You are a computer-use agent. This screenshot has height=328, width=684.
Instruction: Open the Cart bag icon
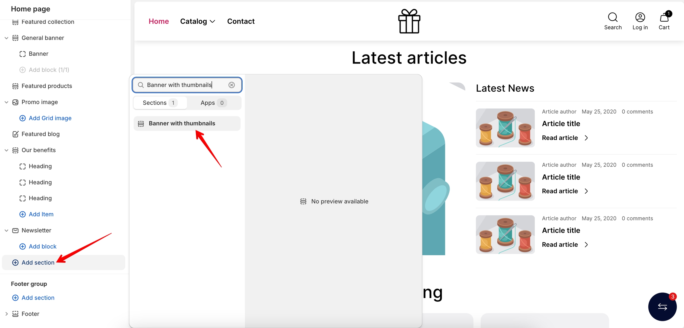[x=664, y=18]
